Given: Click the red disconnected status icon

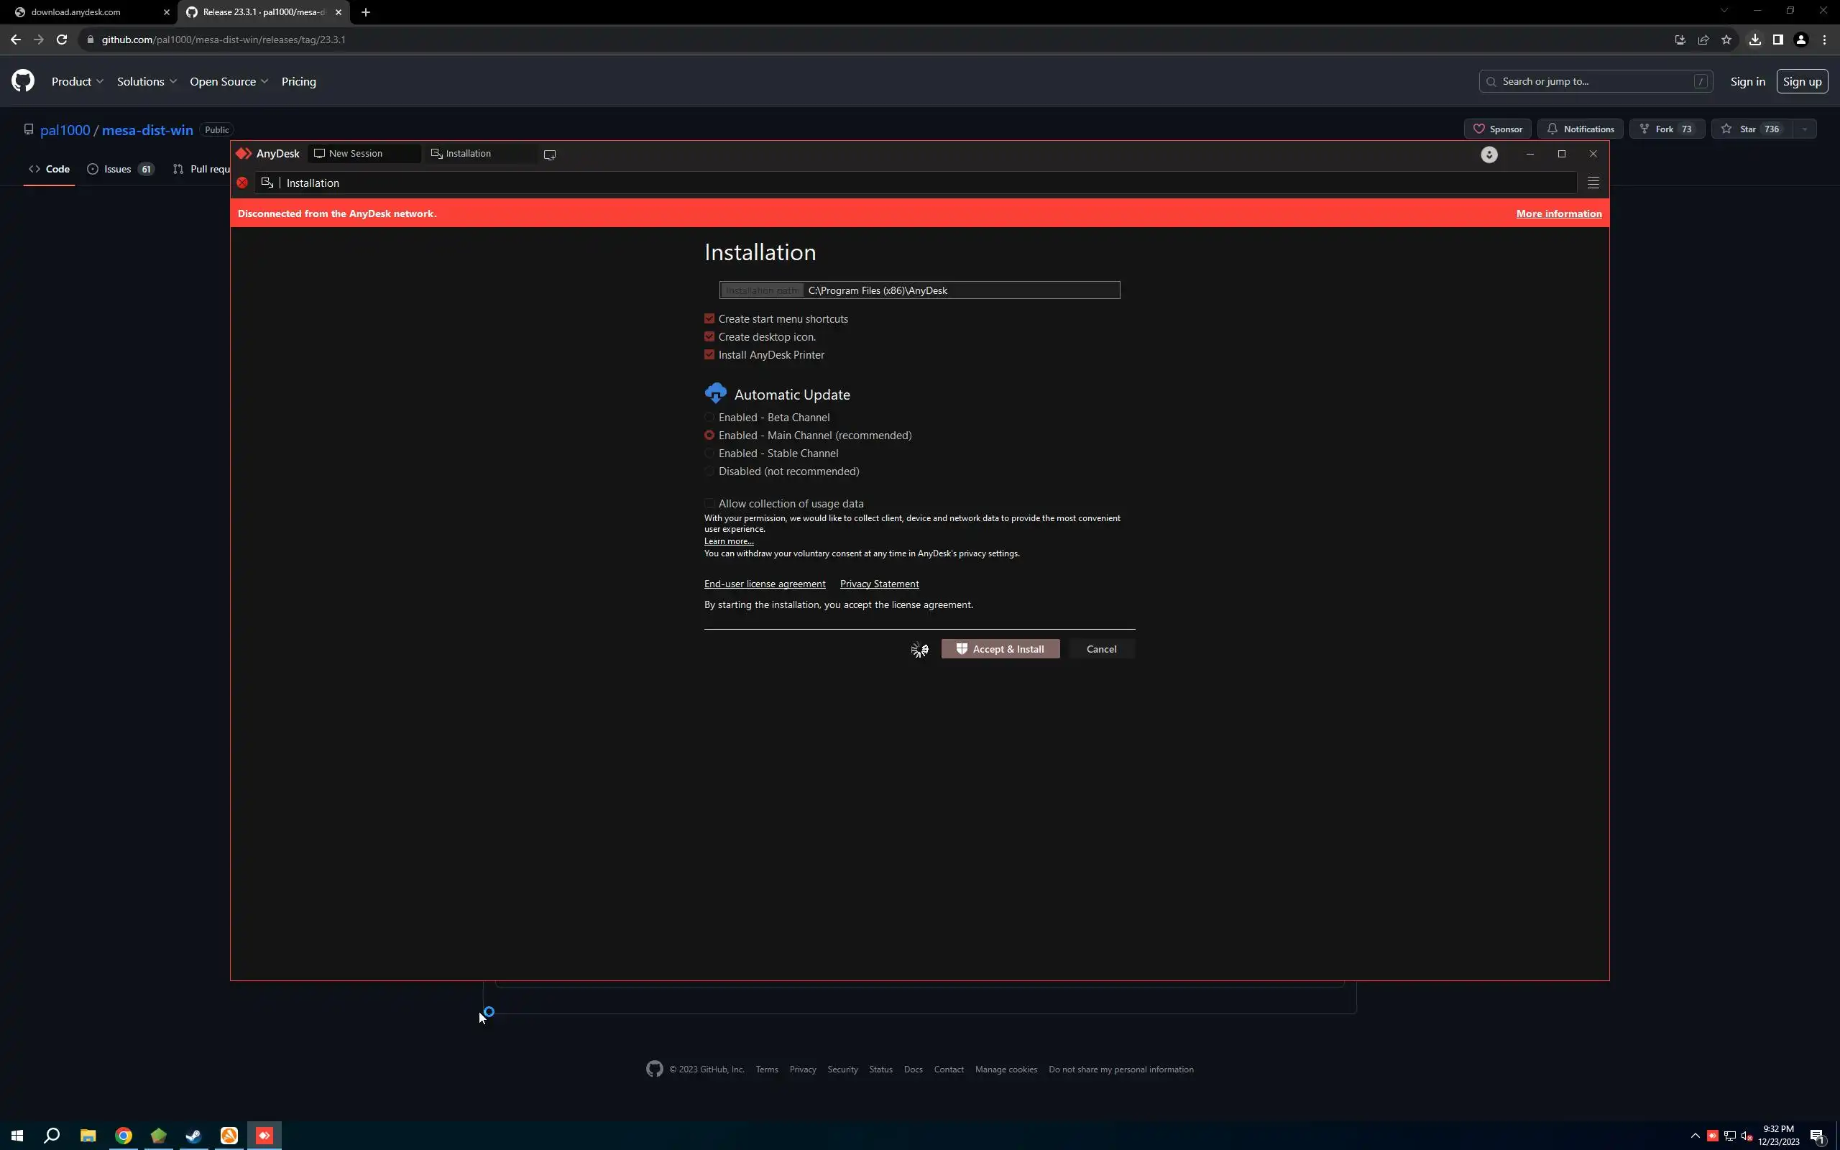Looking at the screenshot, I should [241, 183].
